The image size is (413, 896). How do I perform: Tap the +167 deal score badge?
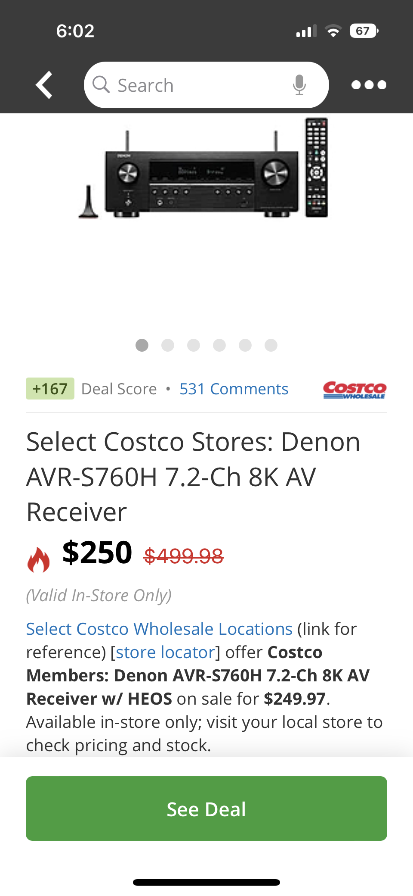[50, 389]
